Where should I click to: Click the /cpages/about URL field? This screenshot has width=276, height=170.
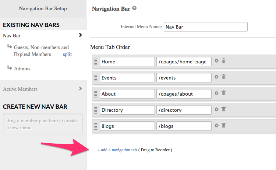(184, 94)
